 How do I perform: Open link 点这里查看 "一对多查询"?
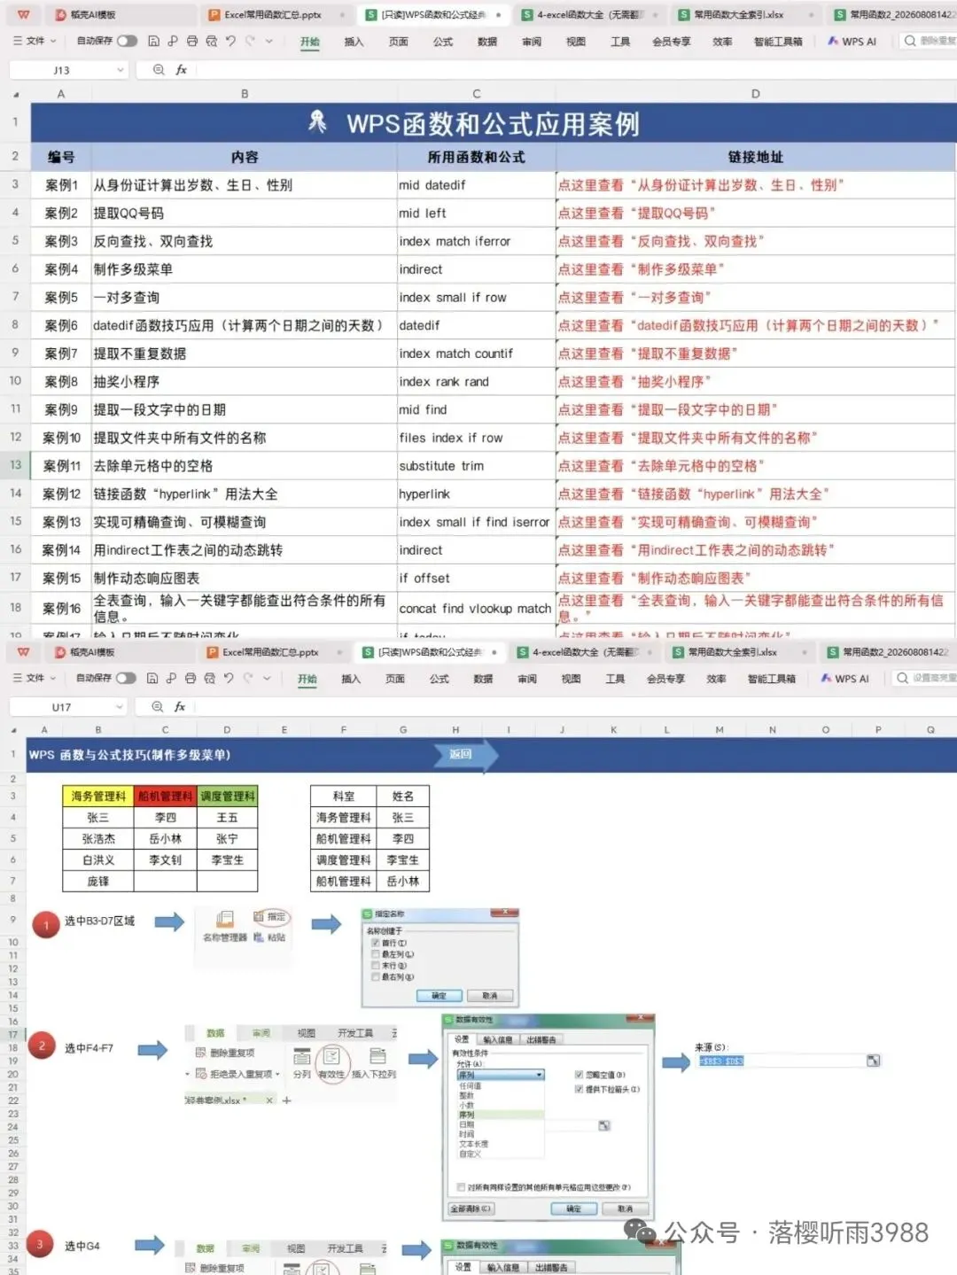coord(634,298)
